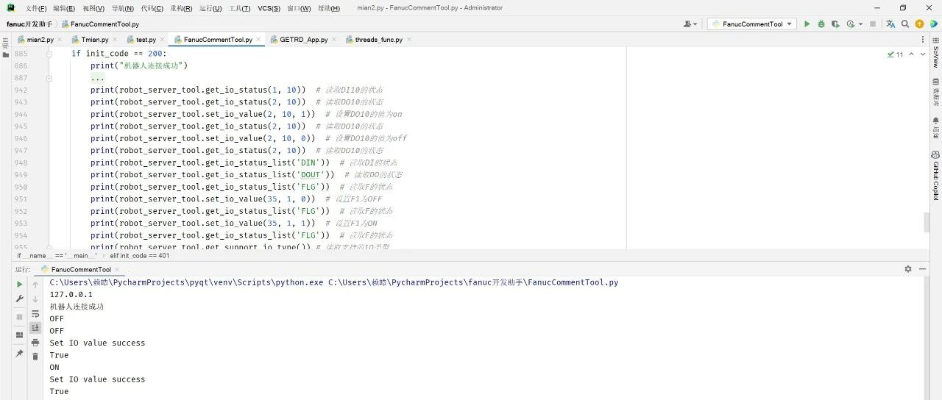Rerun program in Run panel
Image resolution: width=942 pixels, height=400 pixels.
pos(20,285)
